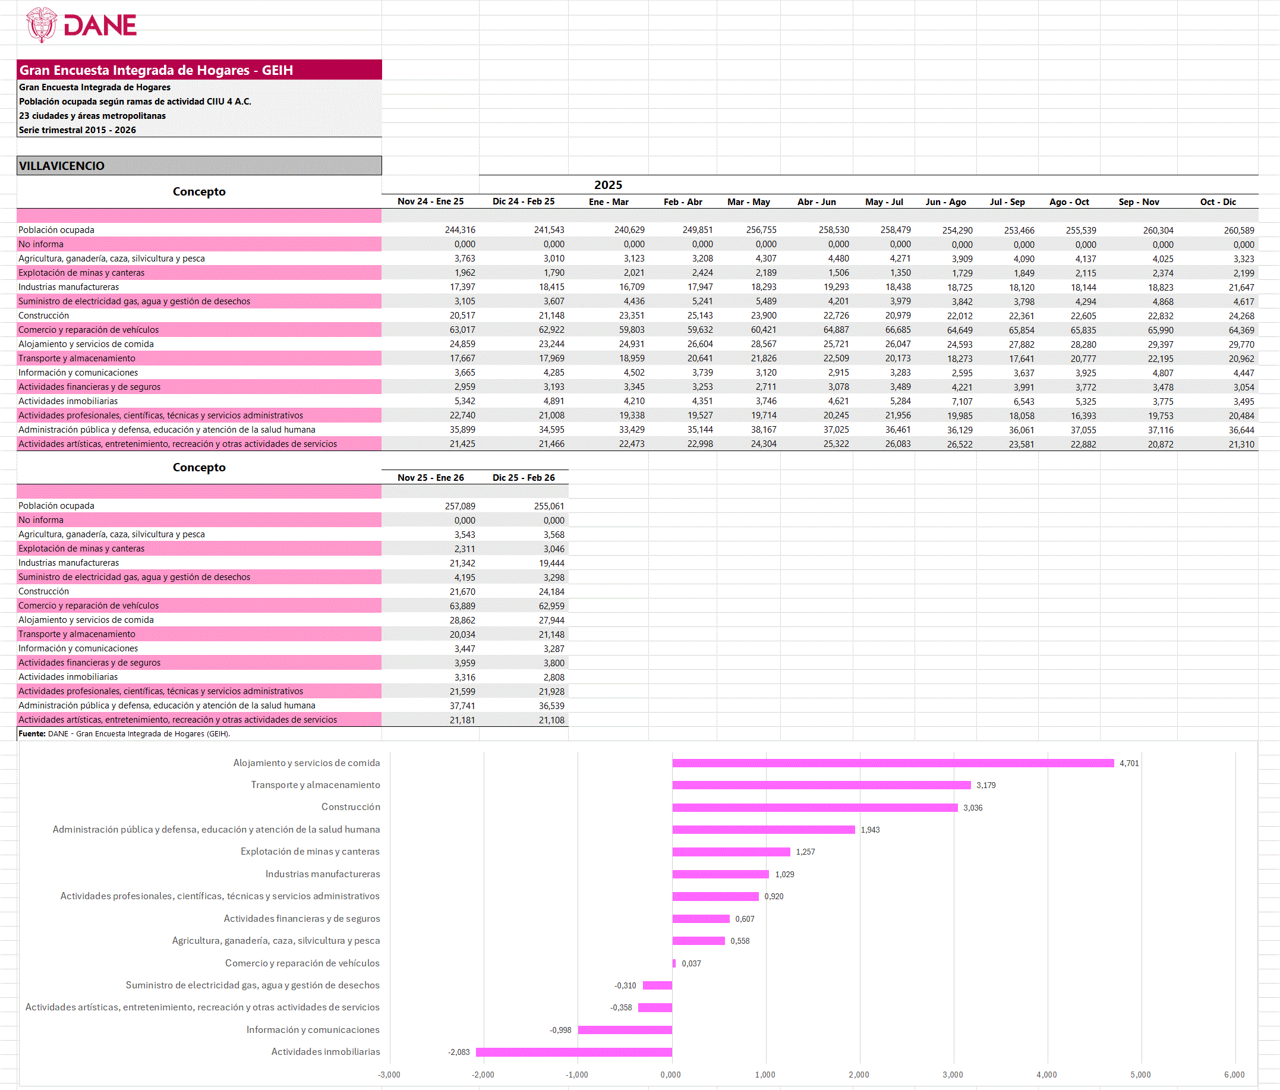Select the Serie trimestral 2015 - 2026 cell

click(x=78, y=130)
